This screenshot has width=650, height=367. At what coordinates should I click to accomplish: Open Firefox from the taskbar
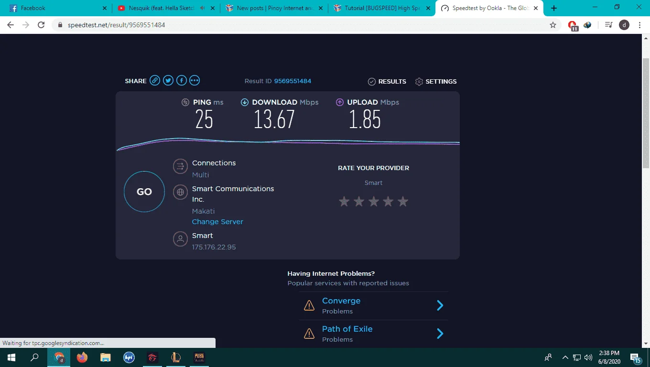coord(82,357)
